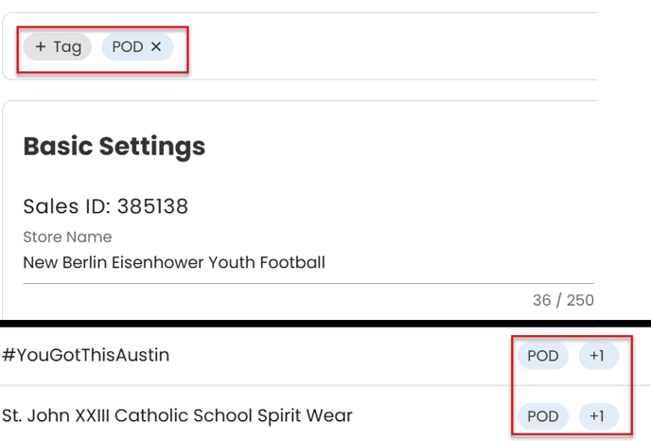The image size is (651, 441).
Task: Click the Basic Settings heading
Action: click(x=114, y=146)
